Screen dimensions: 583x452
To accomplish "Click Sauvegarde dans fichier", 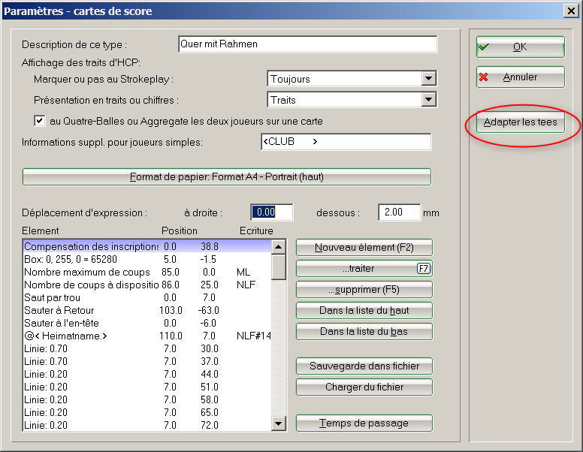I will coord(364,366).
